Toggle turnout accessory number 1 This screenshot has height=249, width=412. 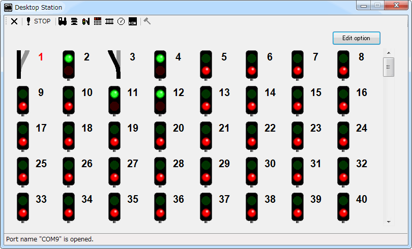tap(23, 65)
